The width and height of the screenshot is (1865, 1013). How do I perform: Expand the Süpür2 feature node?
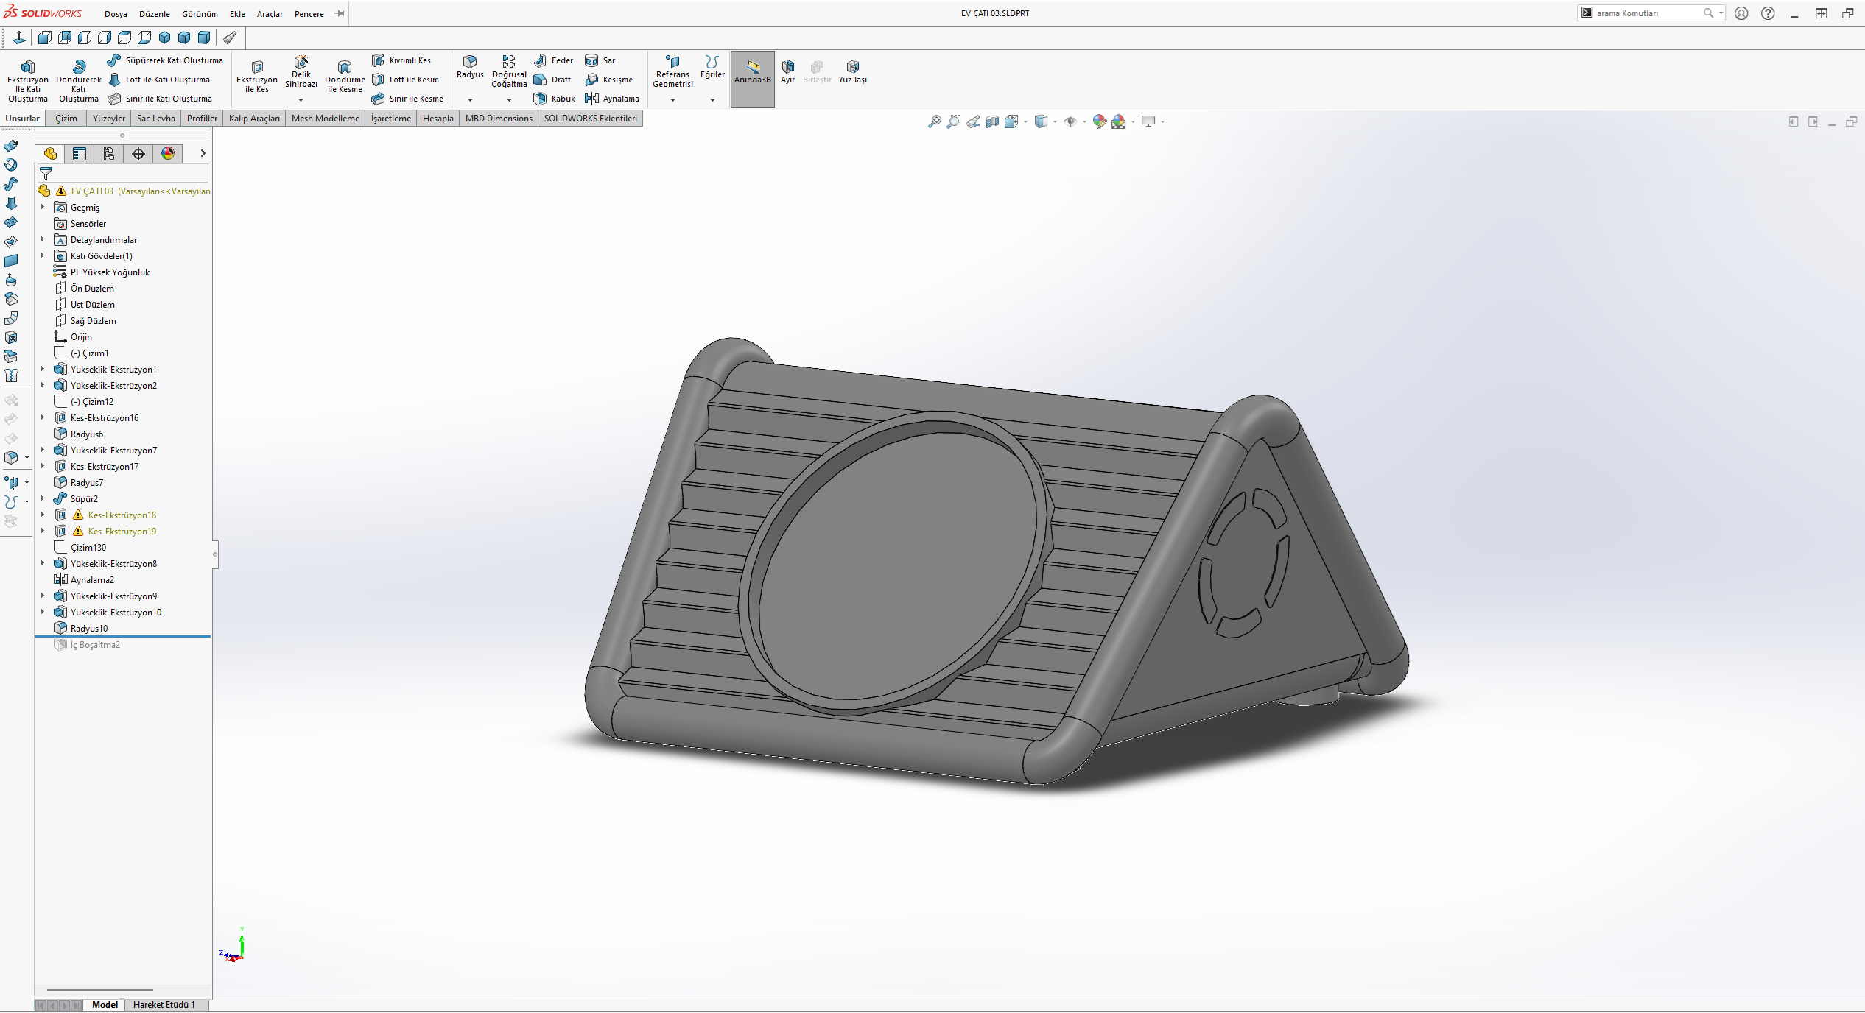43,498
